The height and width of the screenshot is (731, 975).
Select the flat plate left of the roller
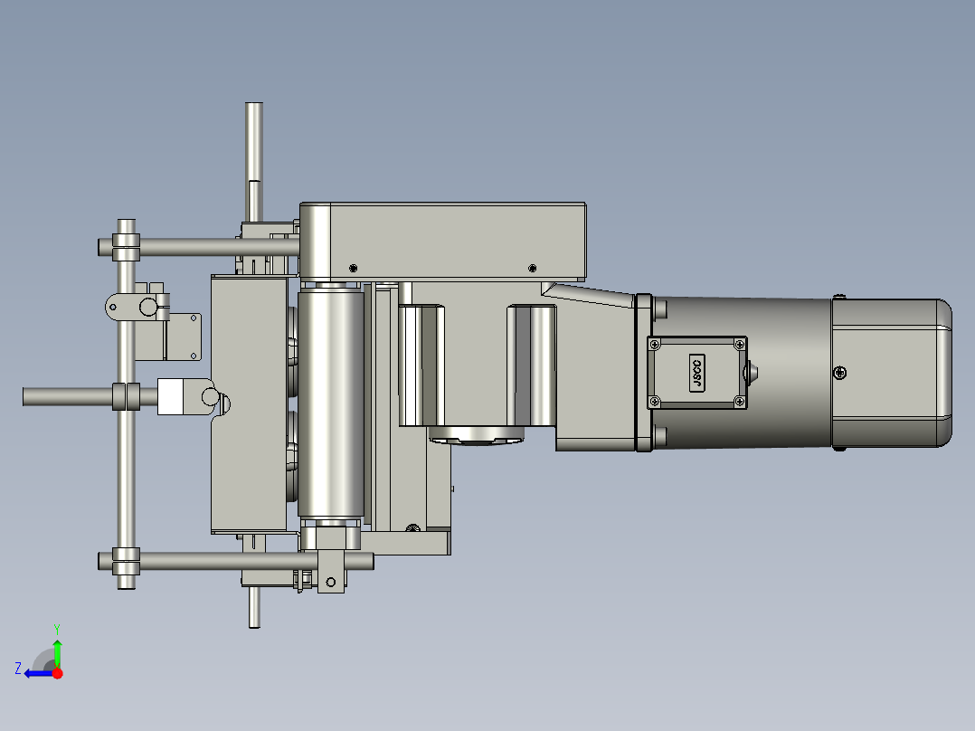tap(249, 404)
